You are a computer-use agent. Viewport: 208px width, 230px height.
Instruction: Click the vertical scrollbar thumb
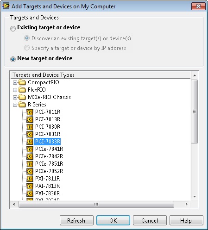[195, 112]
